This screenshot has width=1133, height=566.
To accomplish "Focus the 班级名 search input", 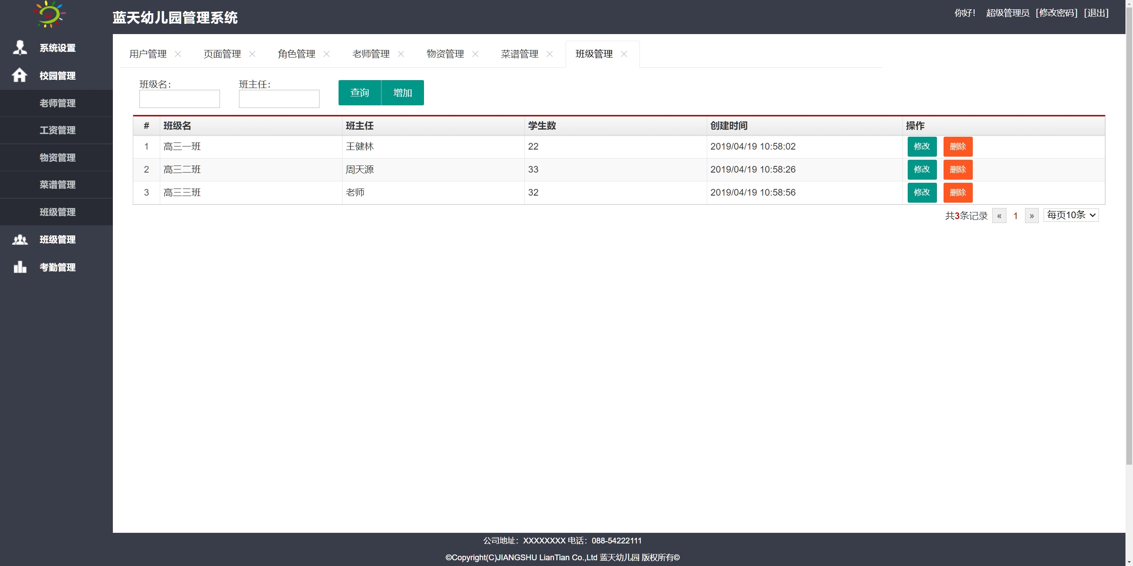I will tap(180, 99).
